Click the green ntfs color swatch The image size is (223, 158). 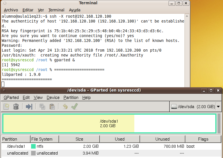(x=33, y=146)
